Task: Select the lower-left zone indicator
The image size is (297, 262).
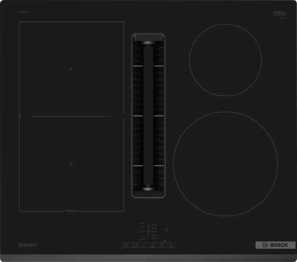Action: 143,236
